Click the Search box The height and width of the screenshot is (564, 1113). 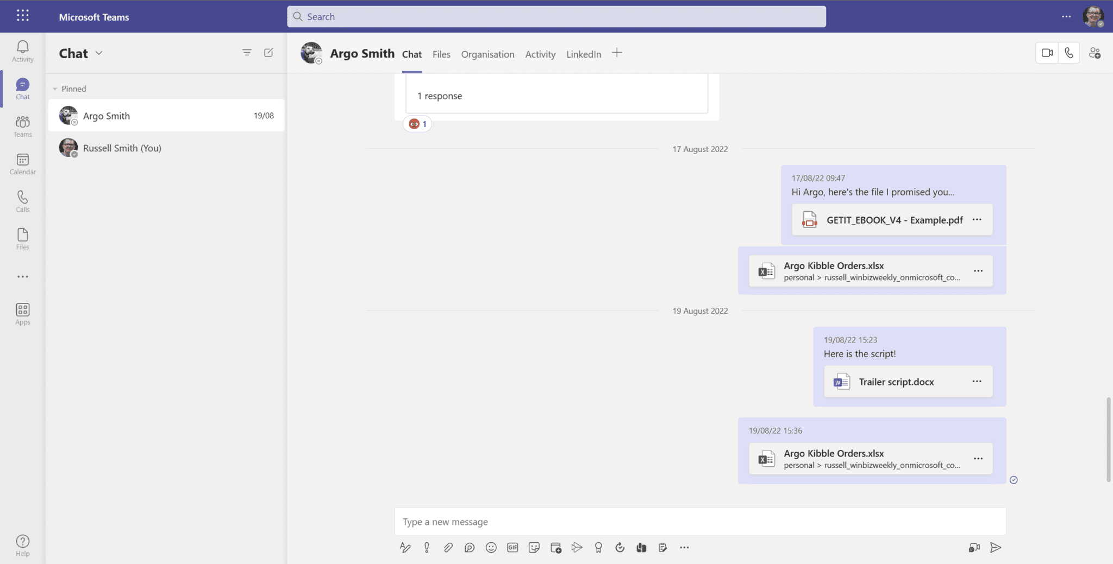(x=556, y=17)
